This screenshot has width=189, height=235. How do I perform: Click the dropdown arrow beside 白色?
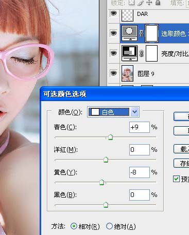click(x=135, y=112)
